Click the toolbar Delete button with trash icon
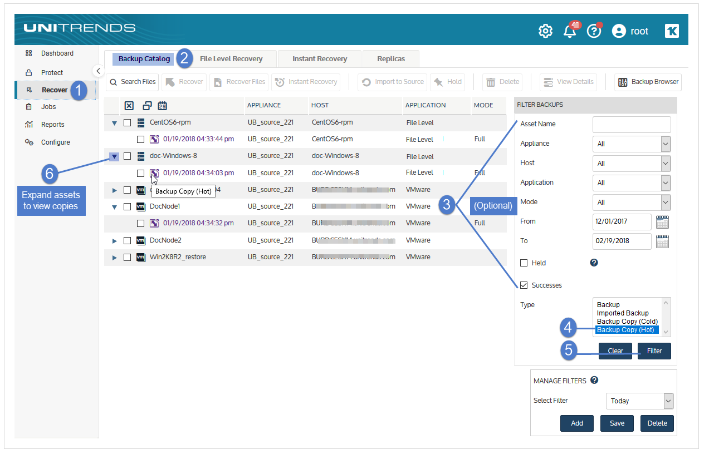Screen dimensions: 714x464 503,82
